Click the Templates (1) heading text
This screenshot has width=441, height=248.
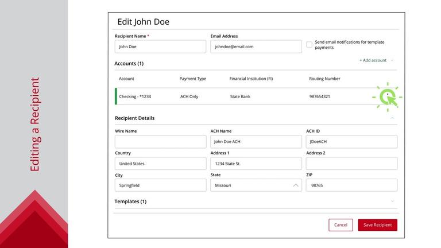pyautogui.click(x=130, y=201)
